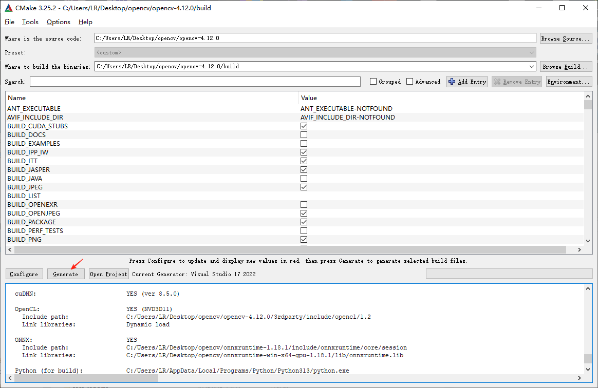Click Browse Source button
This screenshot has height=388, width=598.
(566, 38)
